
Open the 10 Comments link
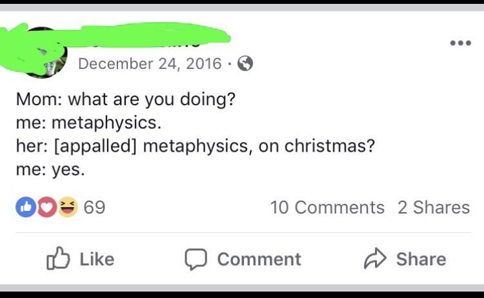pyautogui.click(x=327, y=207)
